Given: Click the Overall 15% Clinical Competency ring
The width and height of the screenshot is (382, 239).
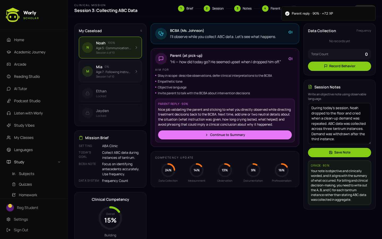Looking at the screenshot, I should 110,218.
